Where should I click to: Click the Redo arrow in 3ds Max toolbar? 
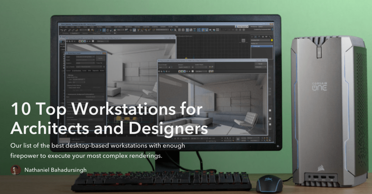[65, 30]
